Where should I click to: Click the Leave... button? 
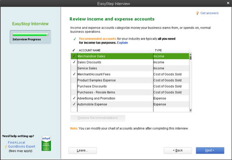(x=82, y=150)
